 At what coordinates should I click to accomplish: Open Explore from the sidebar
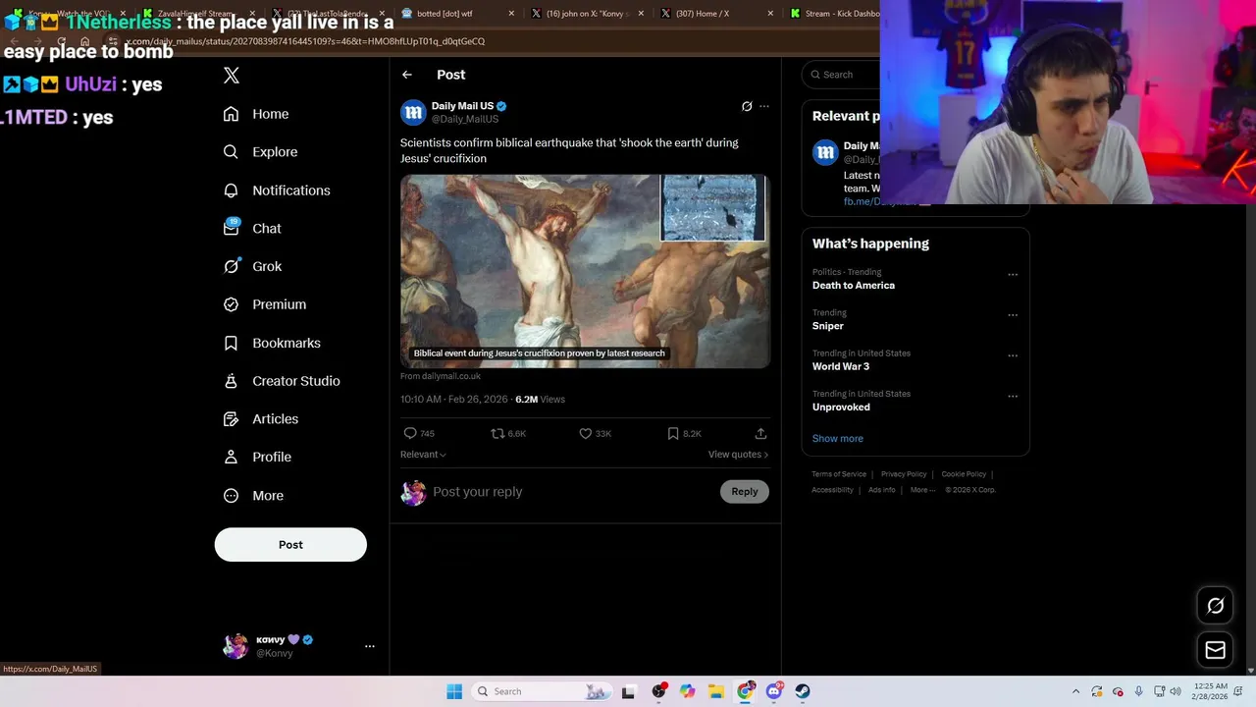(260, 152)
